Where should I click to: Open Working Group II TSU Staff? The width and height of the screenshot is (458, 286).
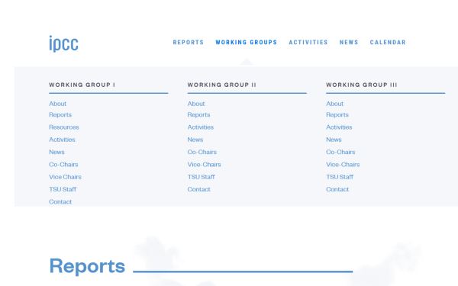(x=201, y=177)
